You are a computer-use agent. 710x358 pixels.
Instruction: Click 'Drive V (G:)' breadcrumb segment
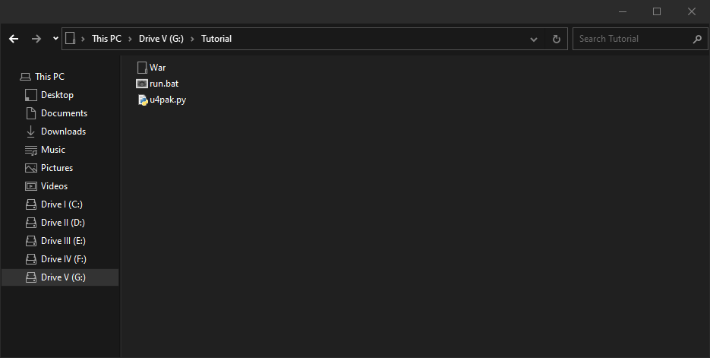pos(161,39)
